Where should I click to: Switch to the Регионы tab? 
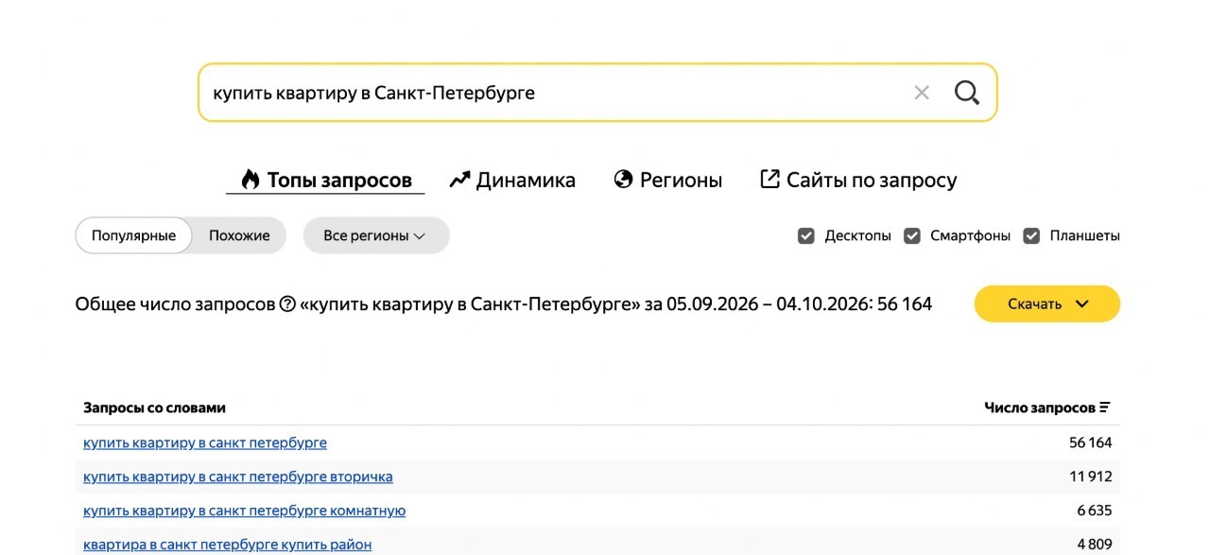668,180
